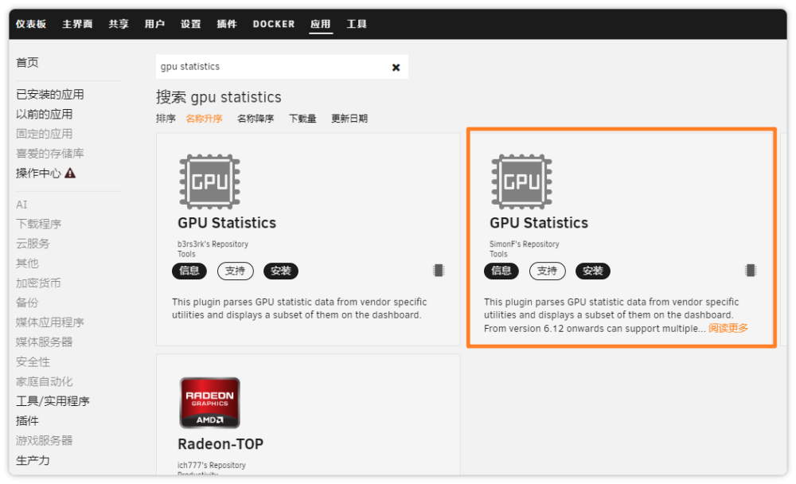This screenshot has height=484, width=796.
Task: Click 安装 on b3rs3rk's GPU Statistics
Action: point(281,271)
